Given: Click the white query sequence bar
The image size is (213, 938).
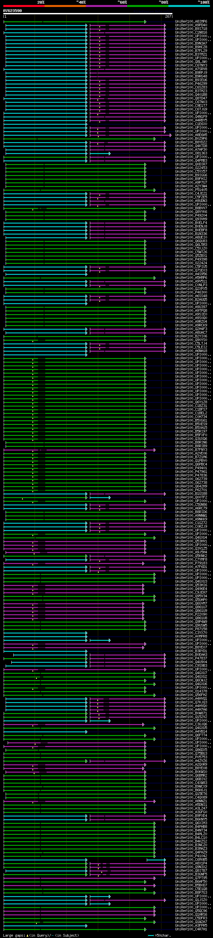Looking at the screenshot, I should point(88,13).
